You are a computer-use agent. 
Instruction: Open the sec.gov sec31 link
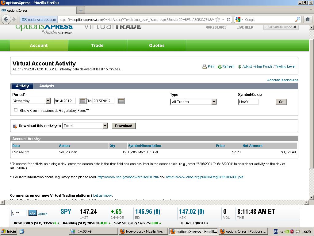[128, 177]
